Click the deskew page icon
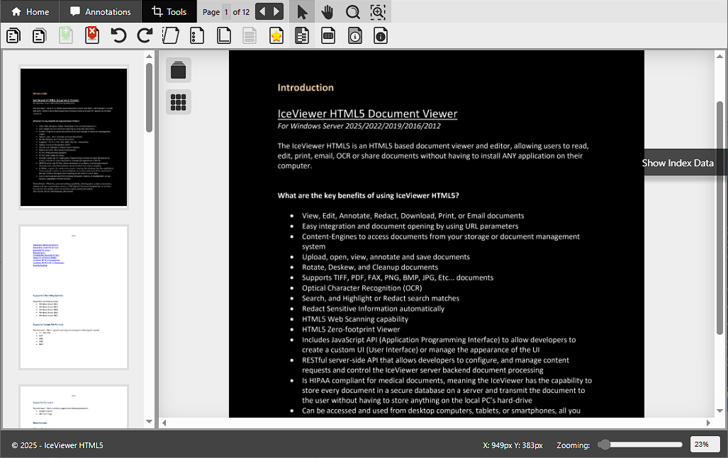The height and width of the screenshot is (458, 728). click(x=170, y=35)
